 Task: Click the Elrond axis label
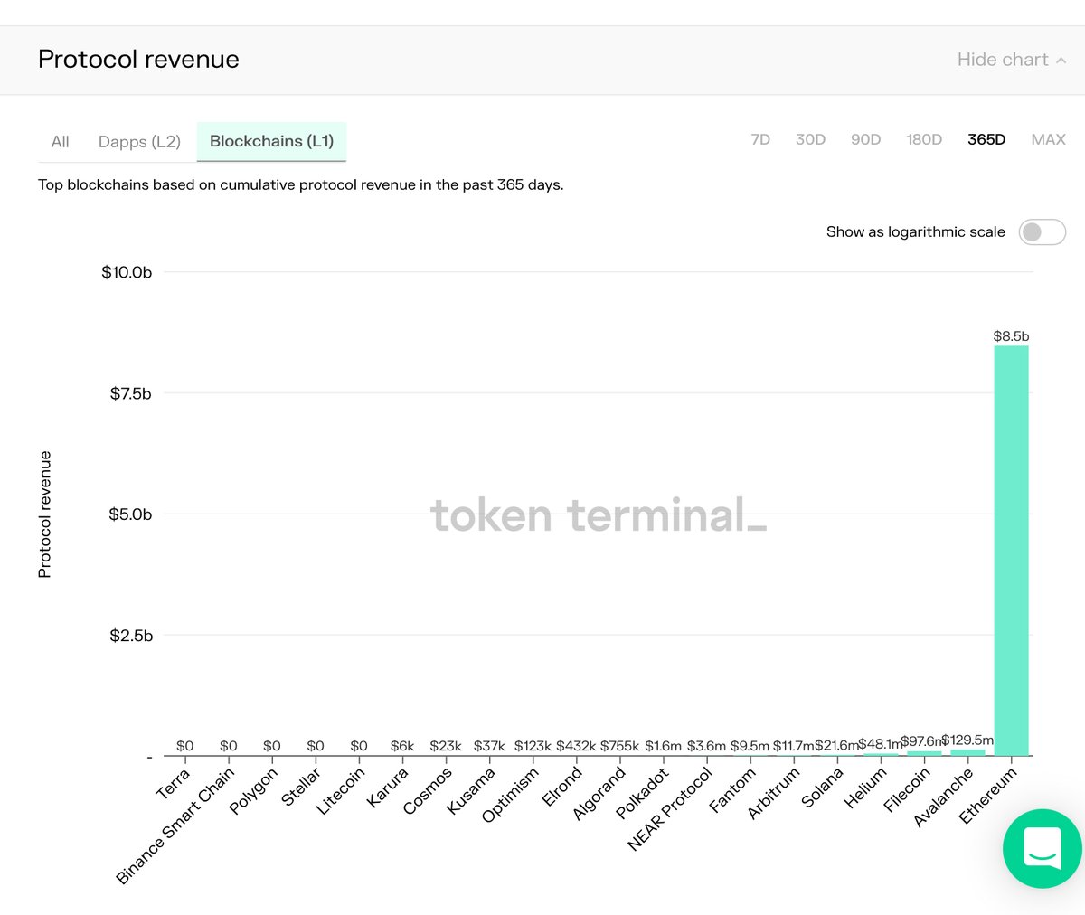[x=562, y=788]
